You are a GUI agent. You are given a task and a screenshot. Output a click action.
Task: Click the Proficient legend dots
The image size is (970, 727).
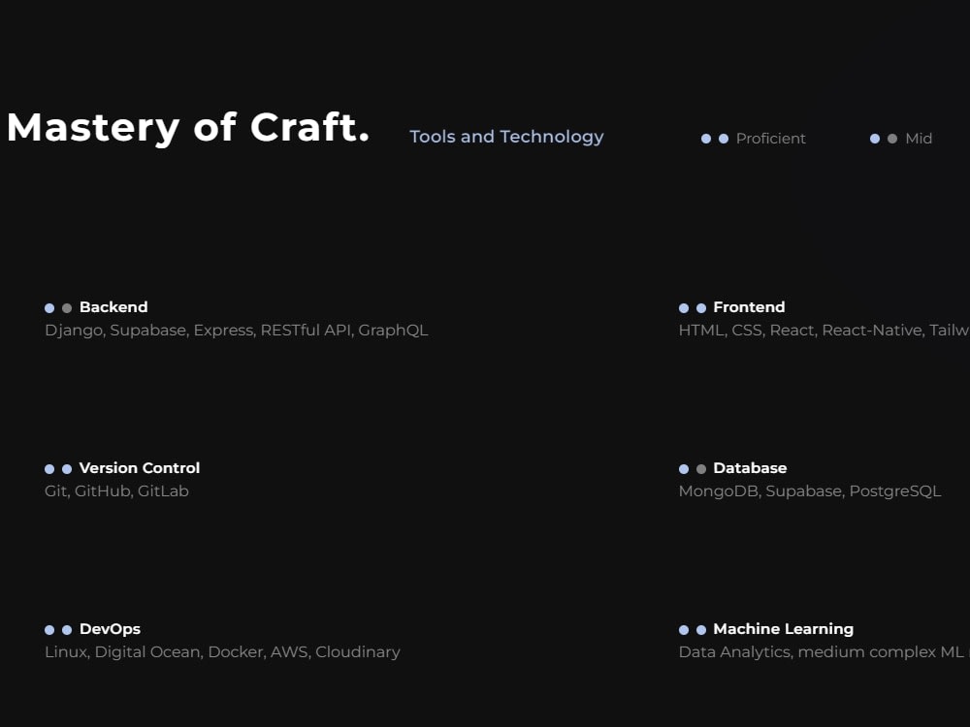click(715, 139)
